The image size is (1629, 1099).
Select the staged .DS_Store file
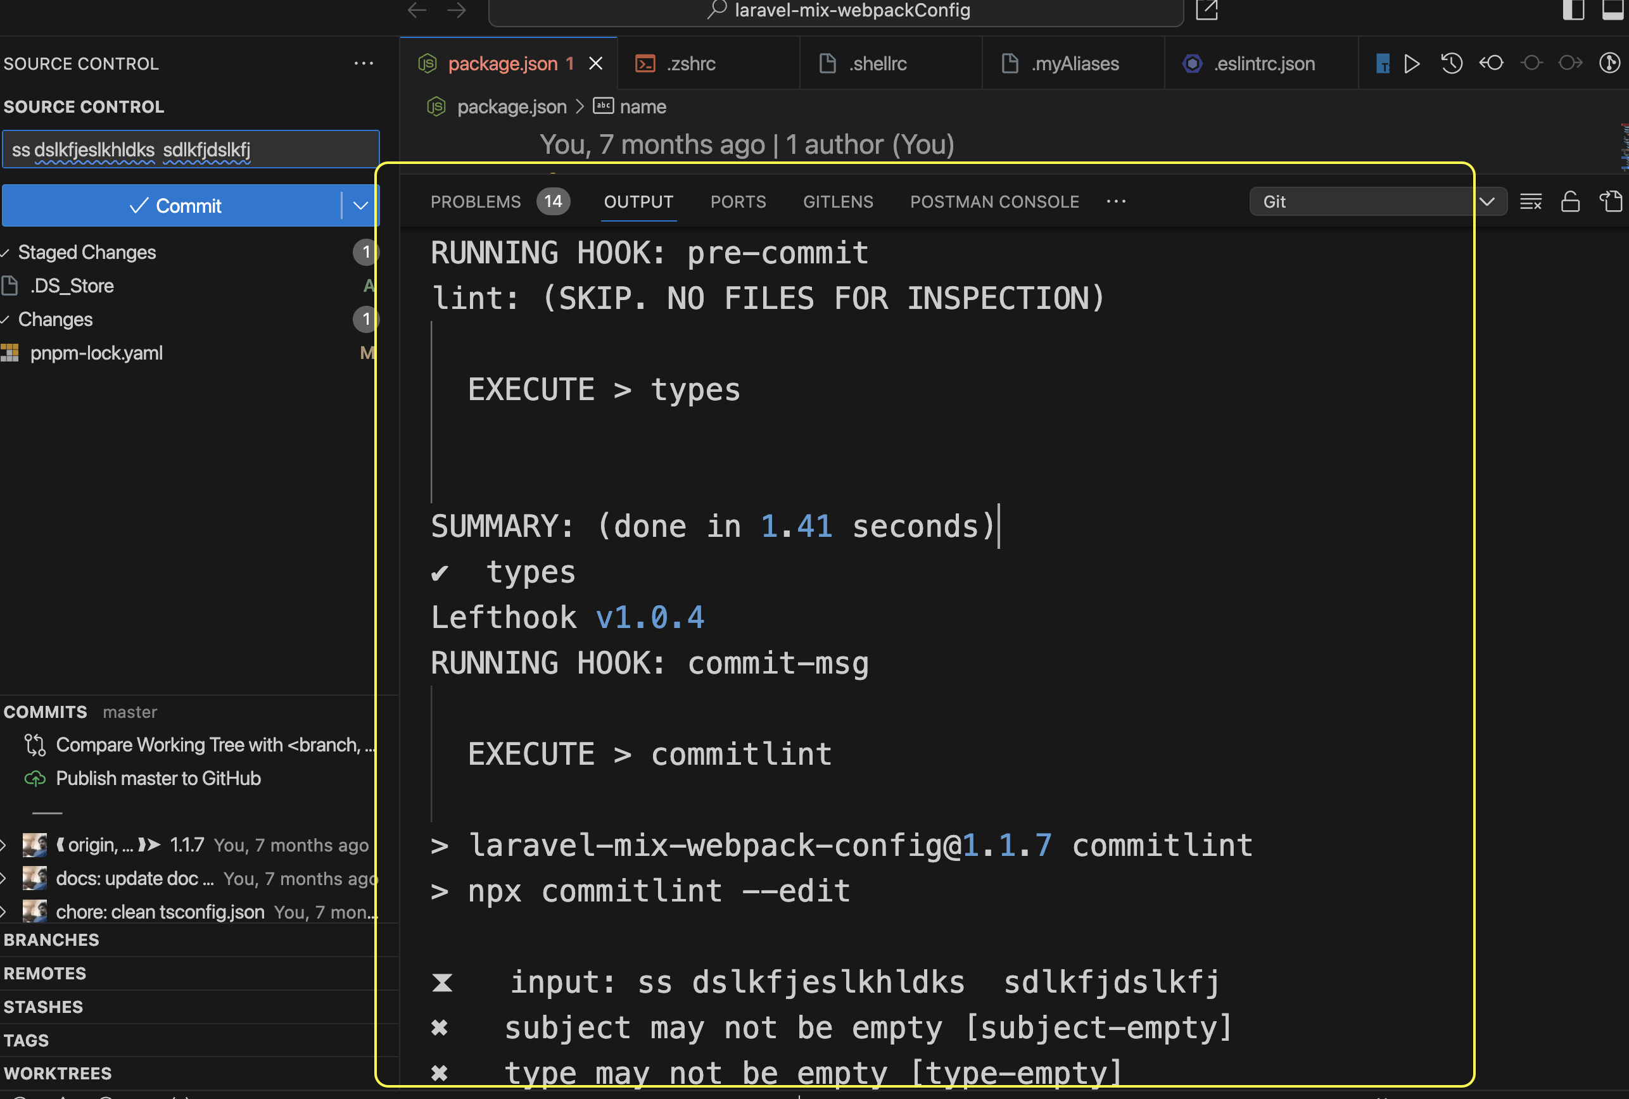(72, 286)
